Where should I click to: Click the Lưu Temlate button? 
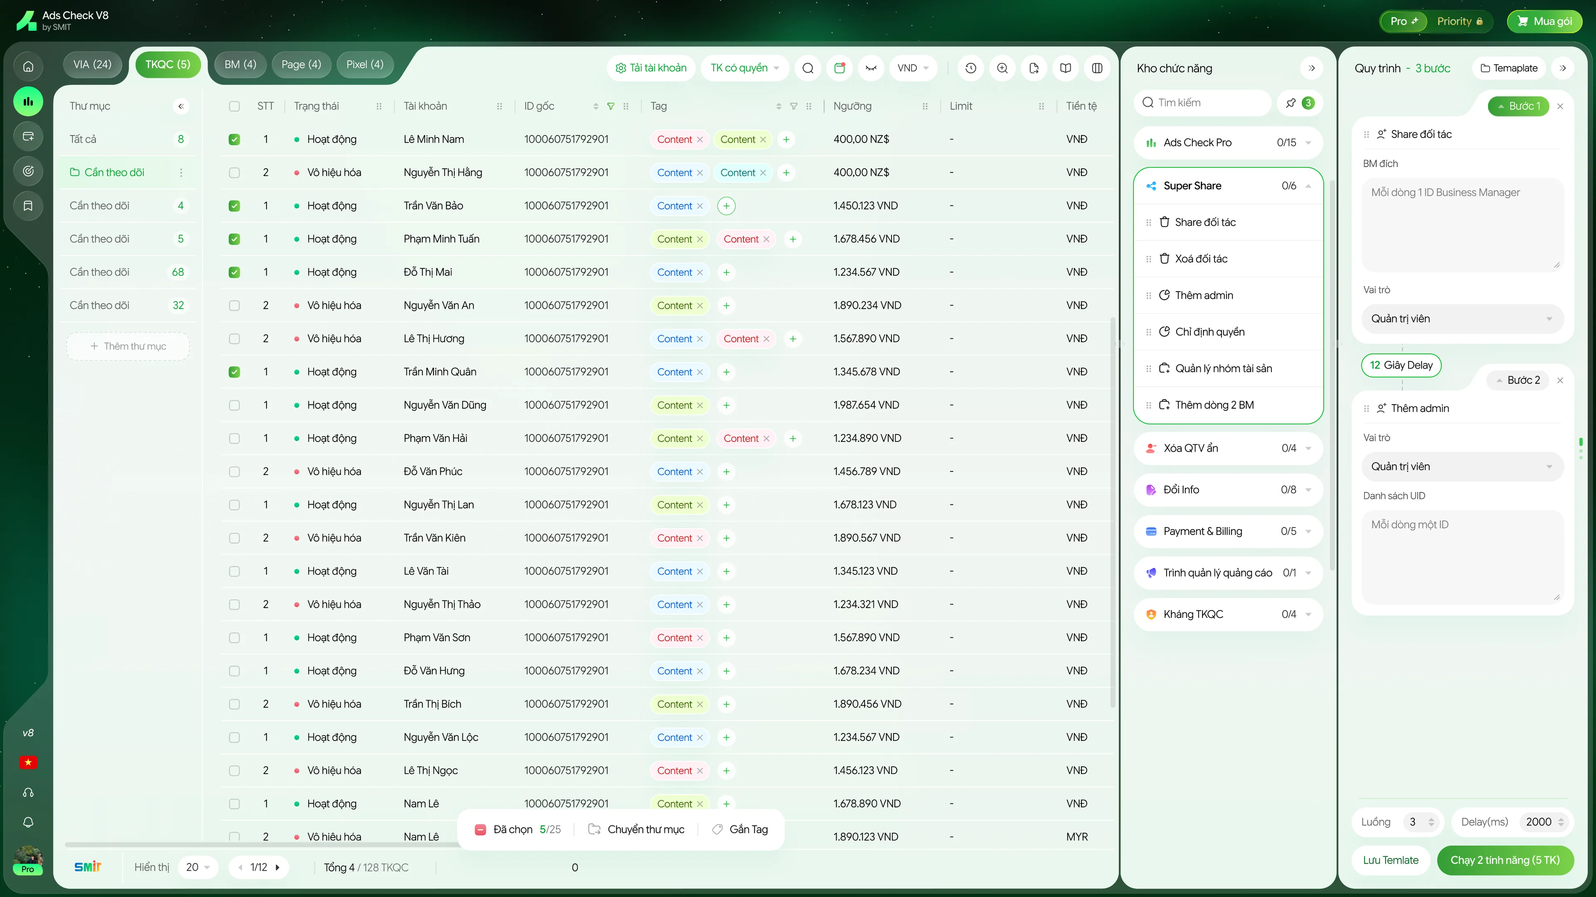pos(1390,860)
